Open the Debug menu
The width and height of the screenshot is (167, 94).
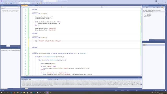(x=19, y=1)
